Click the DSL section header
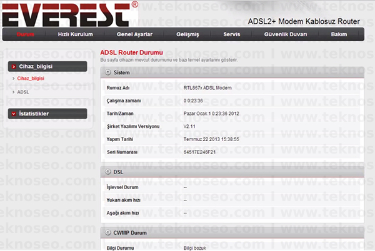 click(232, 172)
